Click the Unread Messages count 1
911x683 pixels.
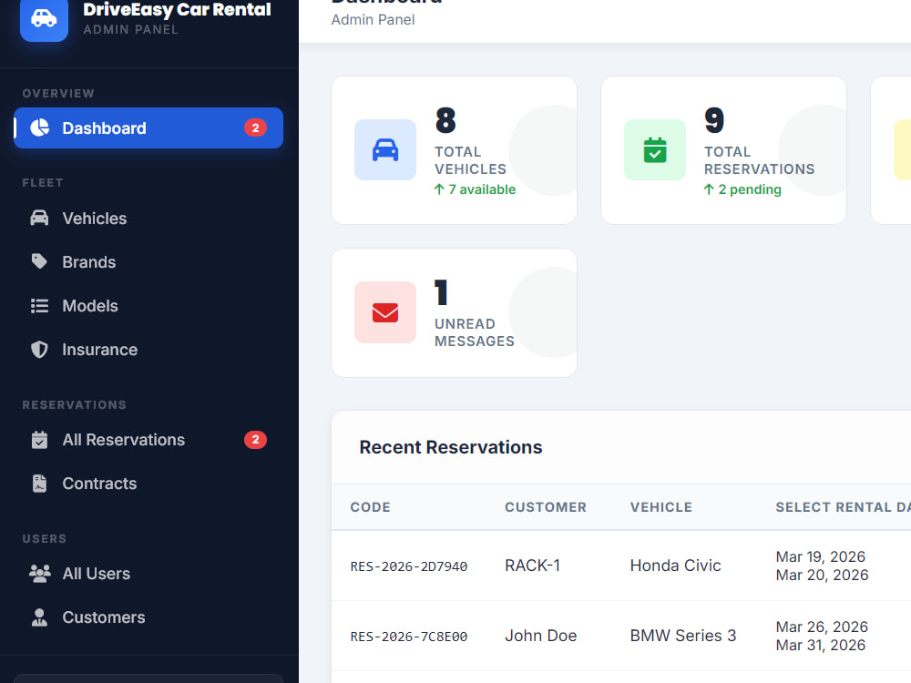click(441, 292)
